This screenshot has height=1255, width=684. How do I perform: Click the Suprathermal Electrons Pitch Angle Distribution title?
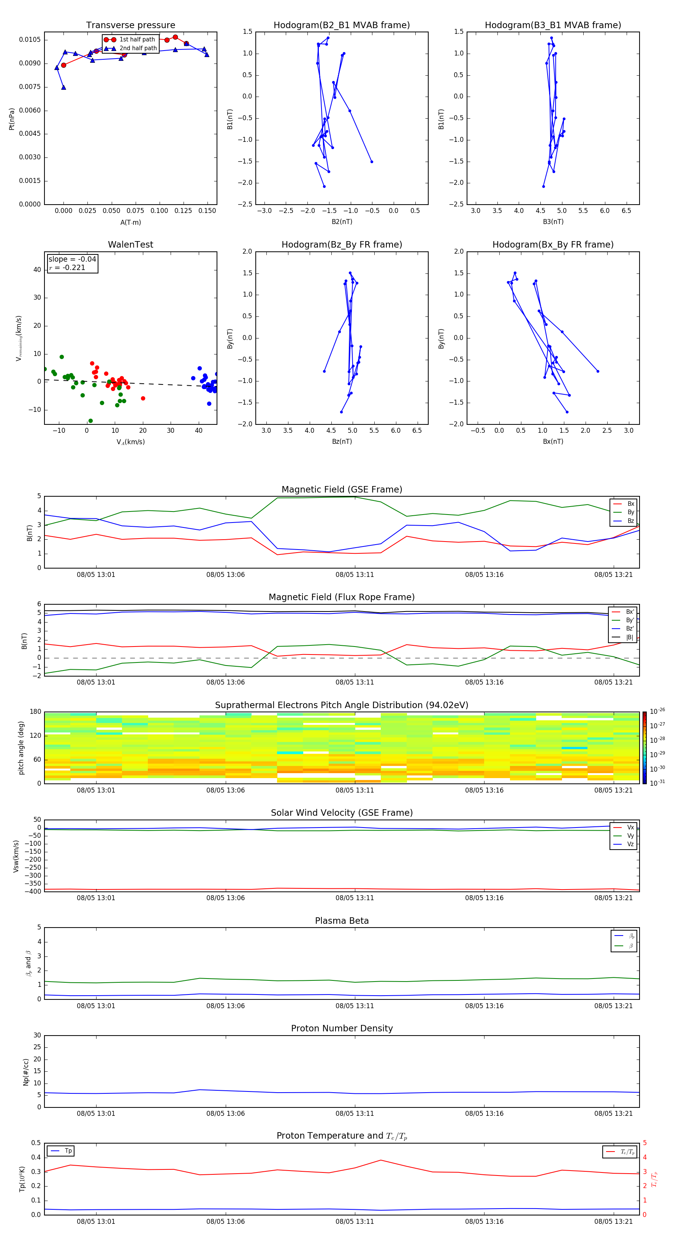tap(342, 705)
